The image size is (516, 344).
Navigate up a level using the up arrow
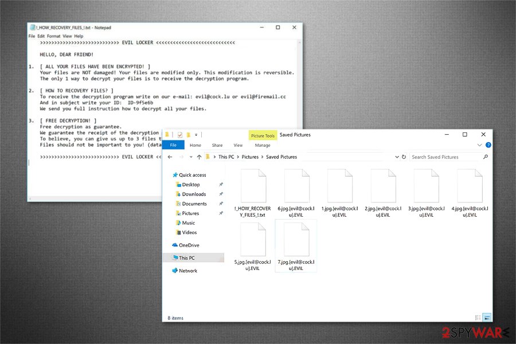[x=198, y=157]
